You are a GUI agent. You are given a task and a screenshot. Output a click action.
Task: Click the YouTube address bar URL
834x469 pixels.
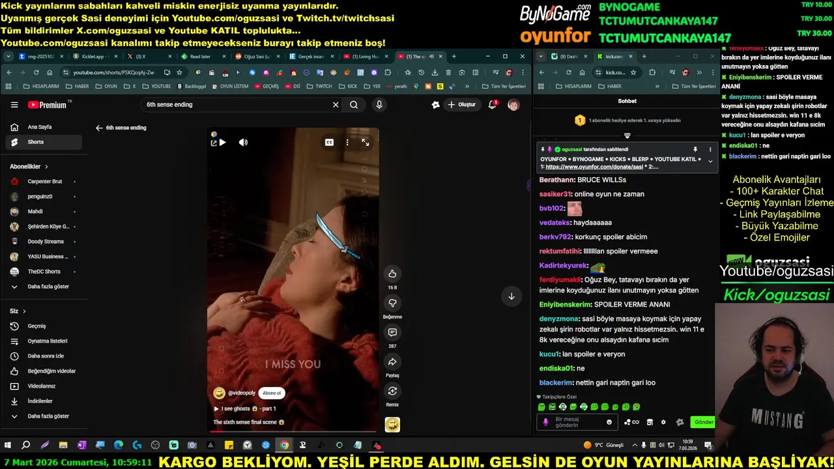(x=113, y=72)
